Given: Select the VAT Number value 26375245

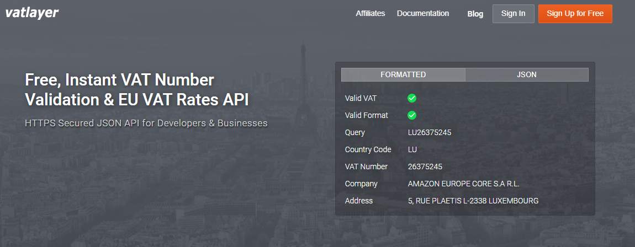Looking at the screenshot, I should coord(425,167).
